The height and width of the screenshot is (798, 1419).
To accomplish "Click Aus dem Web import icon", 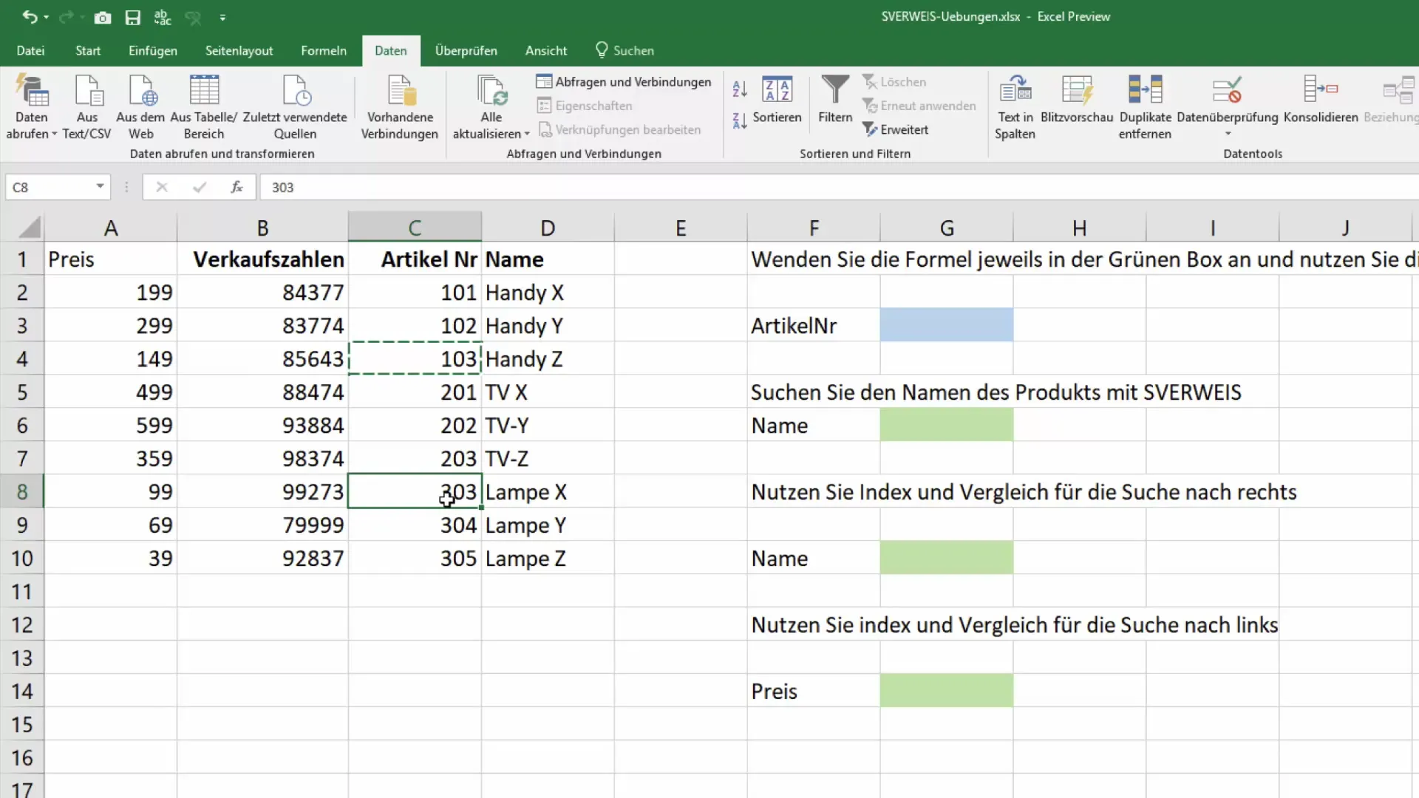I will pos(140,107).
